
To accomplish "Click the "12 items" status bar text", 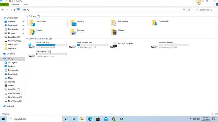I will pyautogui.click(x=5, y=114).
